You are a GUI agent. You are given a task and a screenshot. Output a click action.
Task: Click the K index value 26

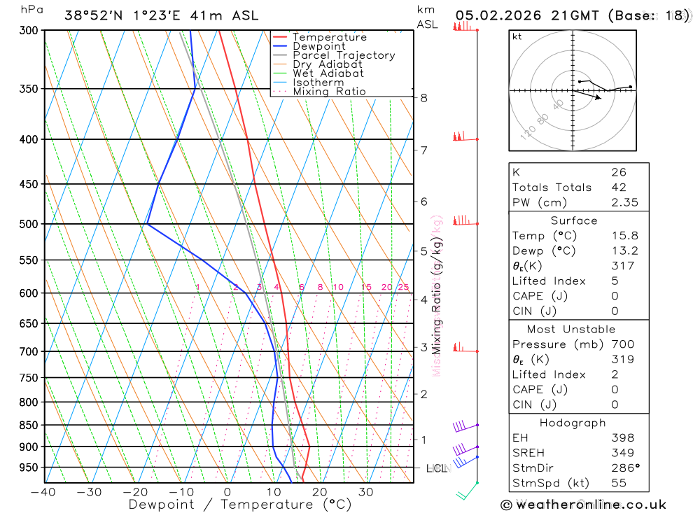[x=619, y=172]
